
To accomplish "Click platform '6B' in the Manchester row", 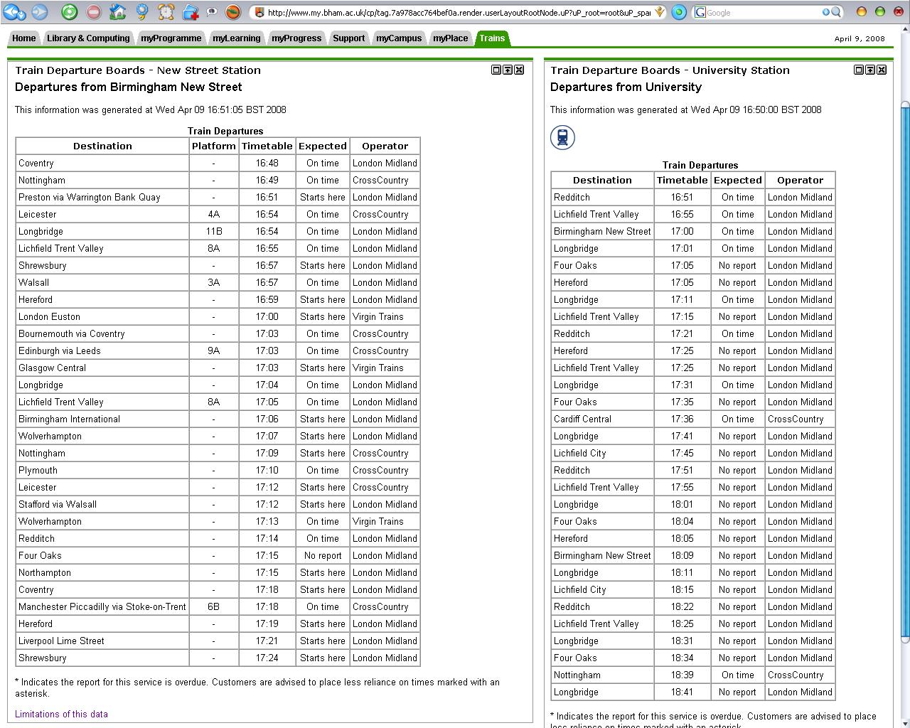I will [x=213, y=606].
